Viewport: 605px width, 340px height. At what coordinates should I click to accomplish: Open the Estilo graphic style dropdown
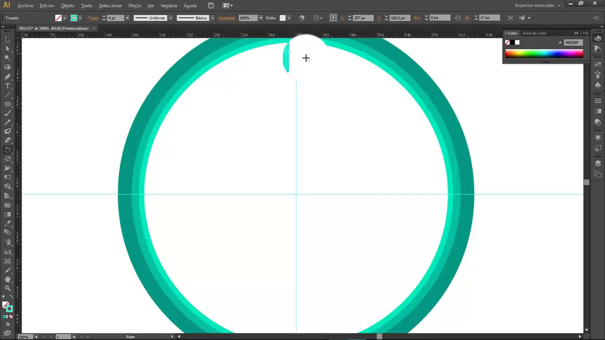[x=289, y=18]
